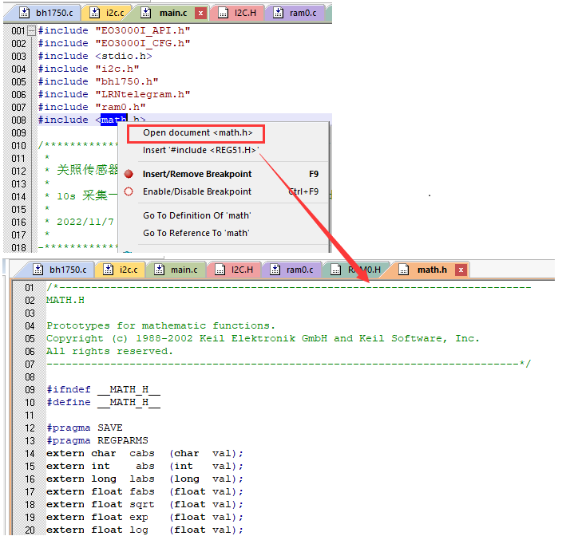Click the ram0.c file icon in upper tab bar
Image resolution: width=562 pixels, height=536 pixels.
pos(278,13)
